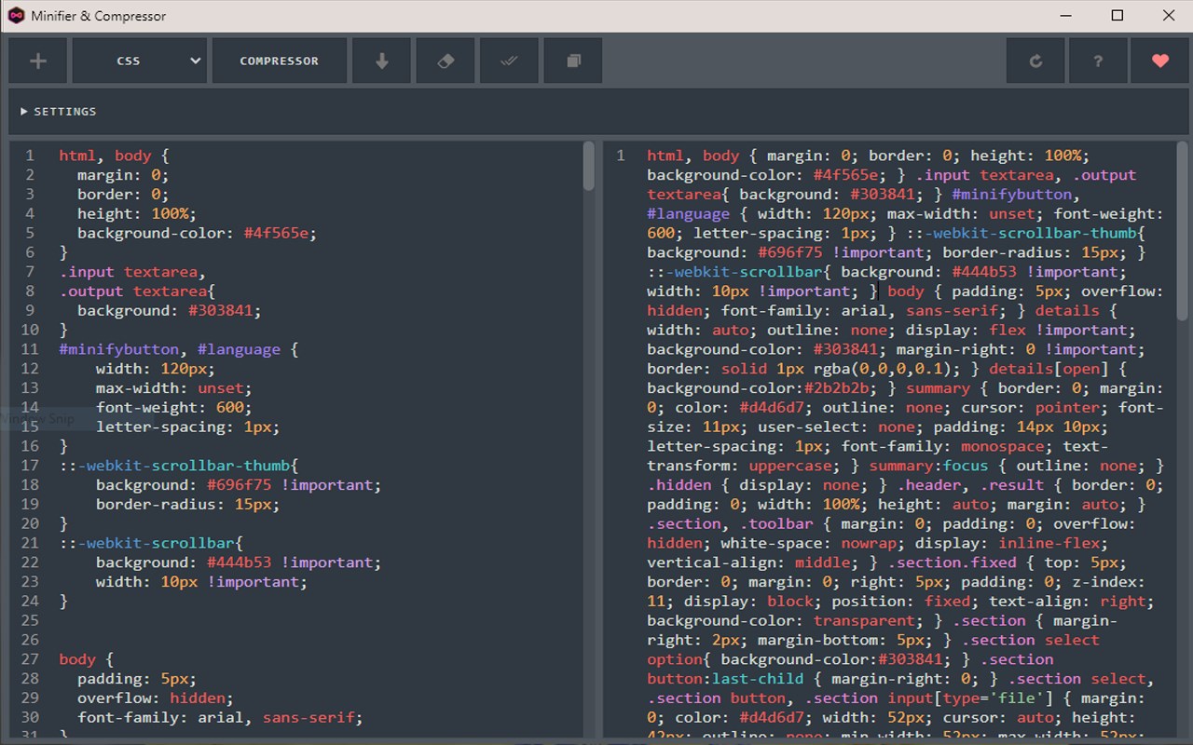Click the Minifier & Compressor app icon in the title bar
Image resolution: width=1193 pixels, height=745 pixels.
(x=16, y=16)
